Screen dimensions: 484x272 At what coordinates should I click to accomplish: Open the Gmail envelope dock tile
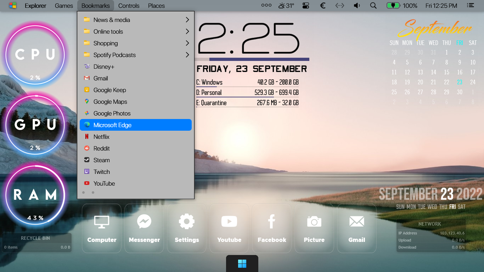click(357, 228)
